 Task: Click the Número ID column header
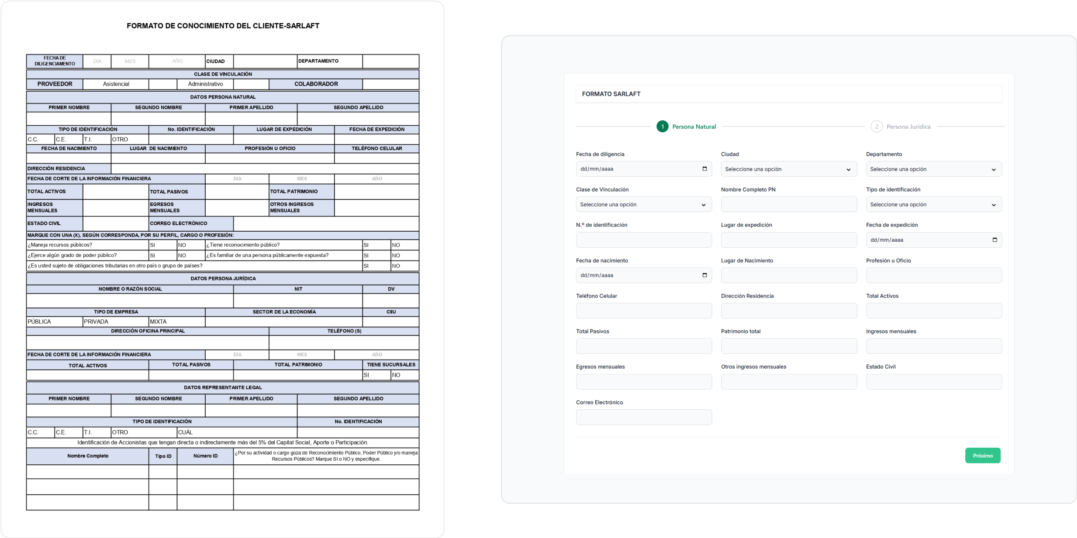point(205,456)
